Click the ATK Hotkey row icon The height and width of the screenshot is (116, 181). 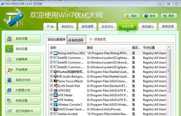(x=55, y=100)
